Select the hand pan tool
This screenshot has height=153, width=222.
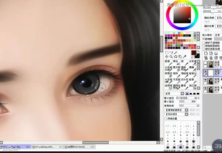click(x=180, y=57)
